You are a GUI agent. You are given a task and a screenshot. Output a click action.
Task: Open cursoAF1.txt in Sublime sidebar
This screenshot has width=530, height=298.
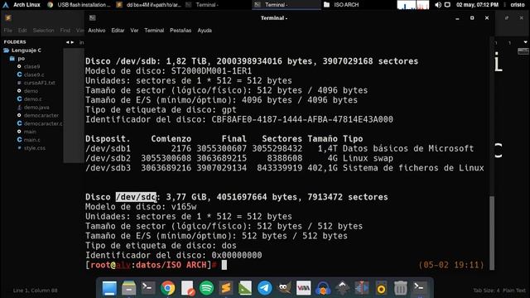[x=39, y=83]
